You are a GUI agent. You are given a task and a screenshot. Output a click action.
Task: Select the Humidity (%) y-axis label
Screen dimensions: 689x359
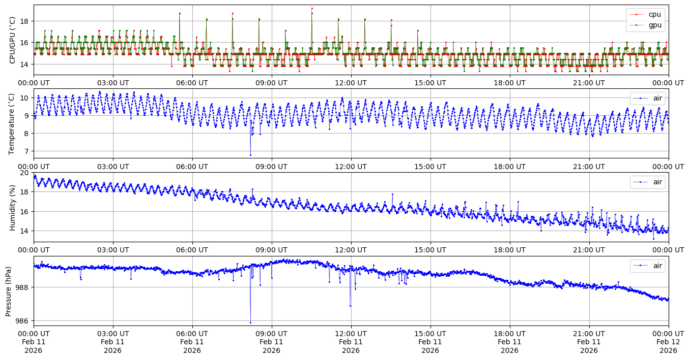coord(13,207)
